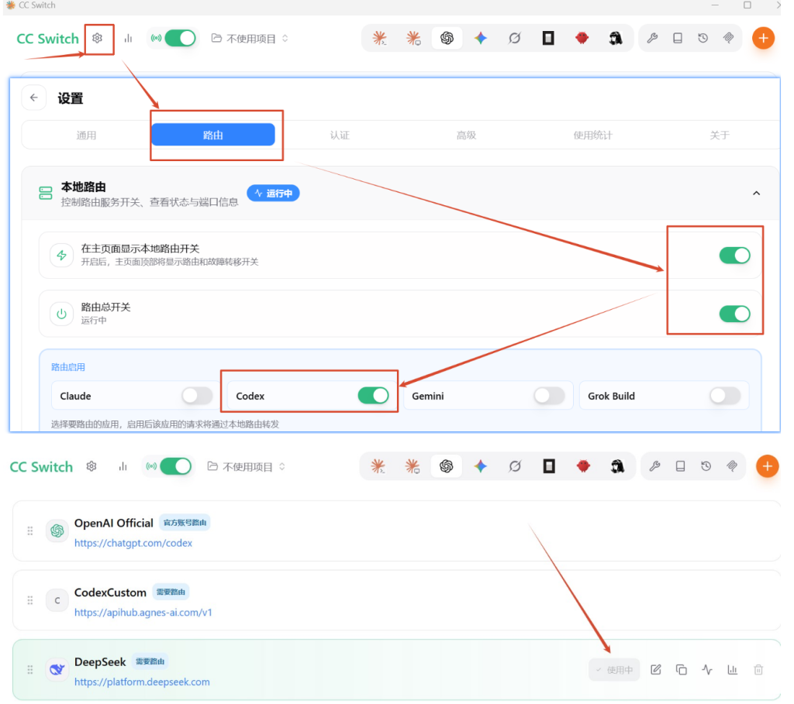Select the OpenAI Codex app icon in provider list view
794x704 pixels.
pos(446,466)
